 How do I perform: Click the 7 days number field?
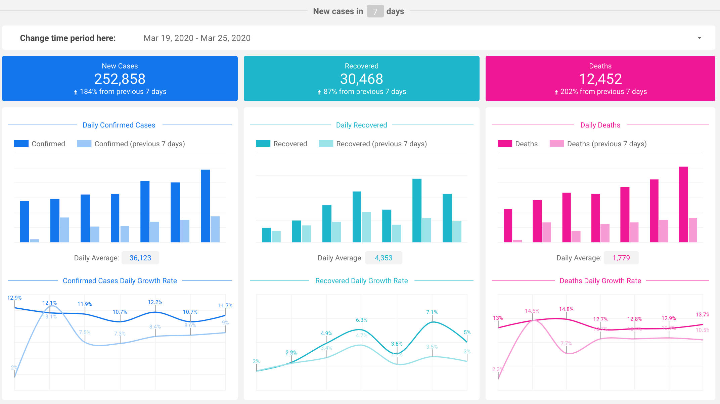click(x=375, y=11)
